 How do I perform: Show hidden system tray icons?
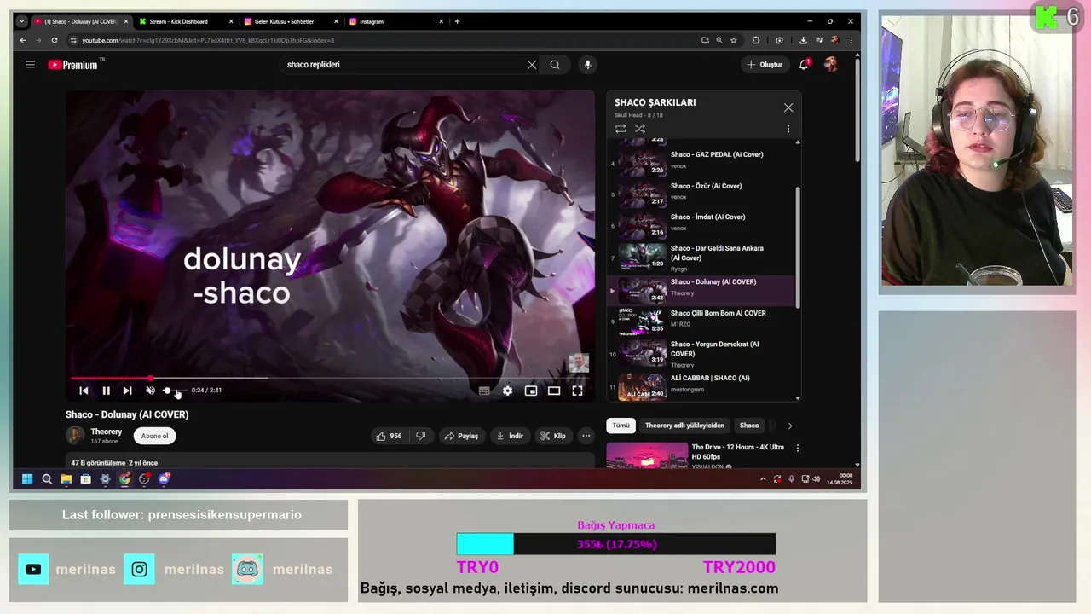(763, 479)
